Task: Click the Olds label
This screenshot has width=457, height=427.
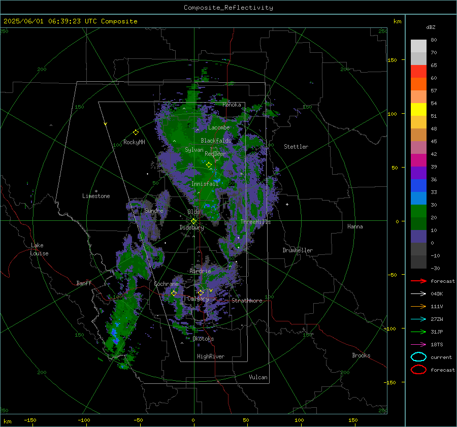Action: point(193,212)
